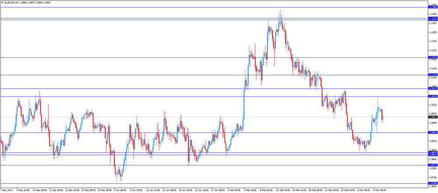The height and width of the screenshot is (193, 438).
Task: Select the 1.1125 horizontal line price label
Action: (x=433, y=75)
